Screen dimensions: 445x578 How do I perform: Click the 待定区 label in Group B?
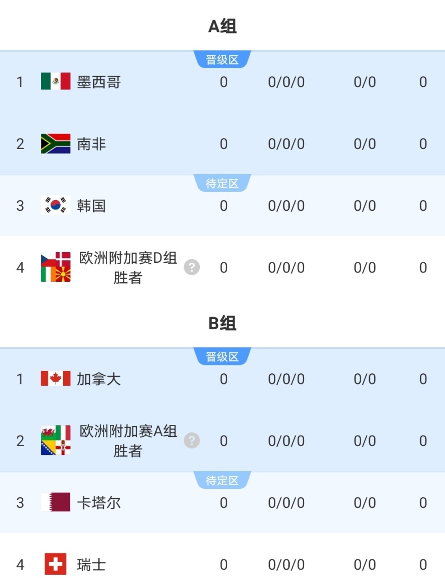tap(222, 481)
